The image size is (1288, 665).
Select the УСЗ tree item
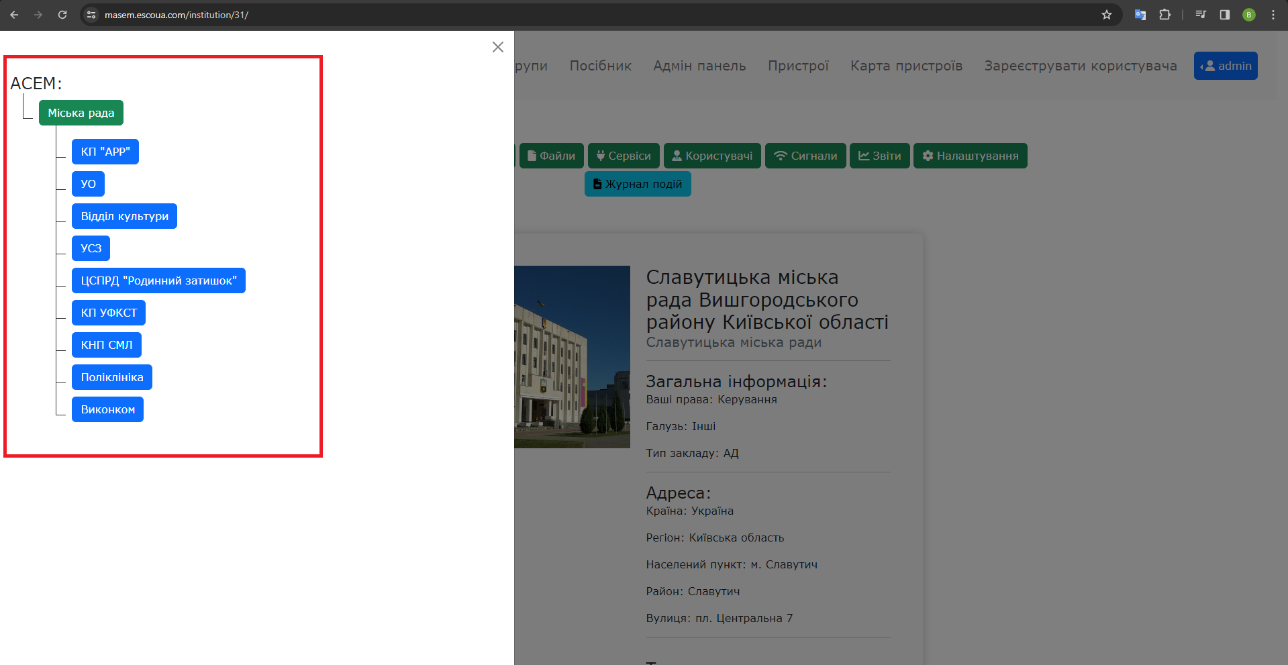pyautogui.click(x=91, y=248)
